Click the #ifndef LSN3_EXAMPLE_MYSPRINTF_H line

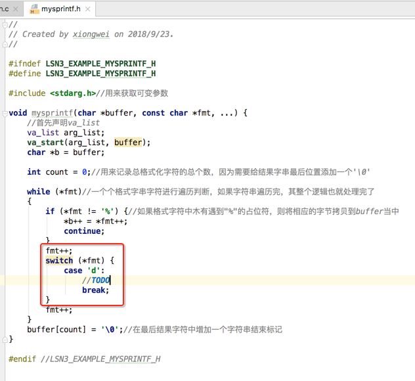(x=82, y=64)
